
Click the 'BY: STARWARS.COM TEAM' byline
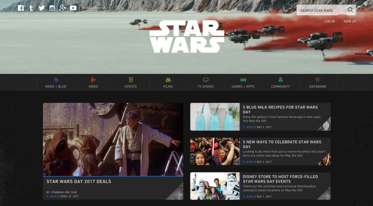click(x=62, y=192)
